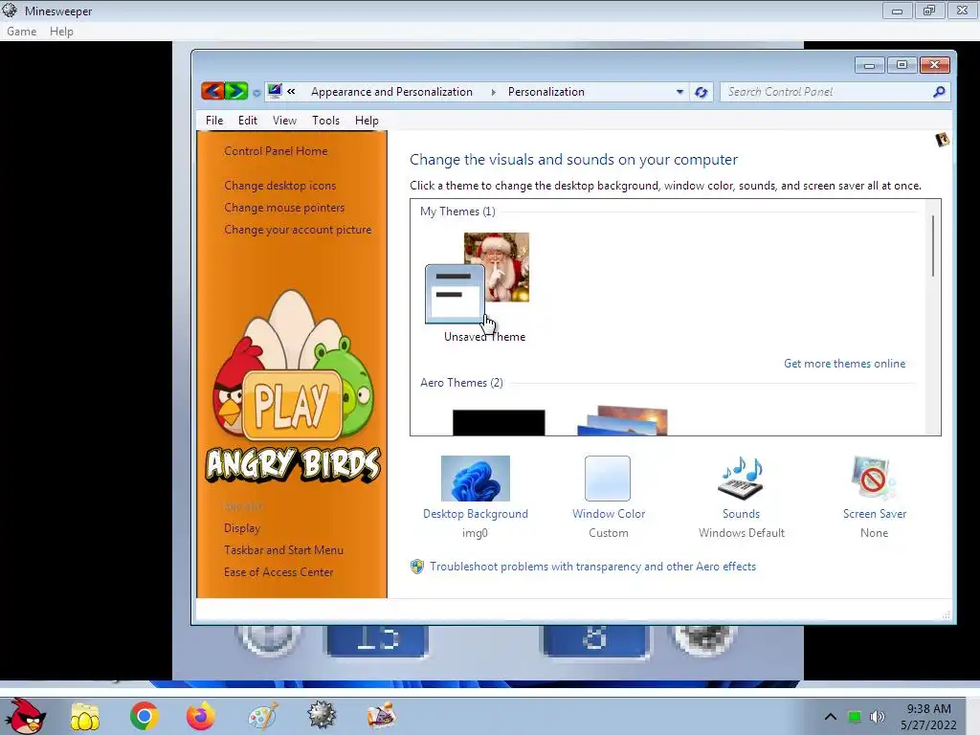This screenshot has height=735, width=980.
Task: Select the black Aero theme thumbnail
Action: 499,422
